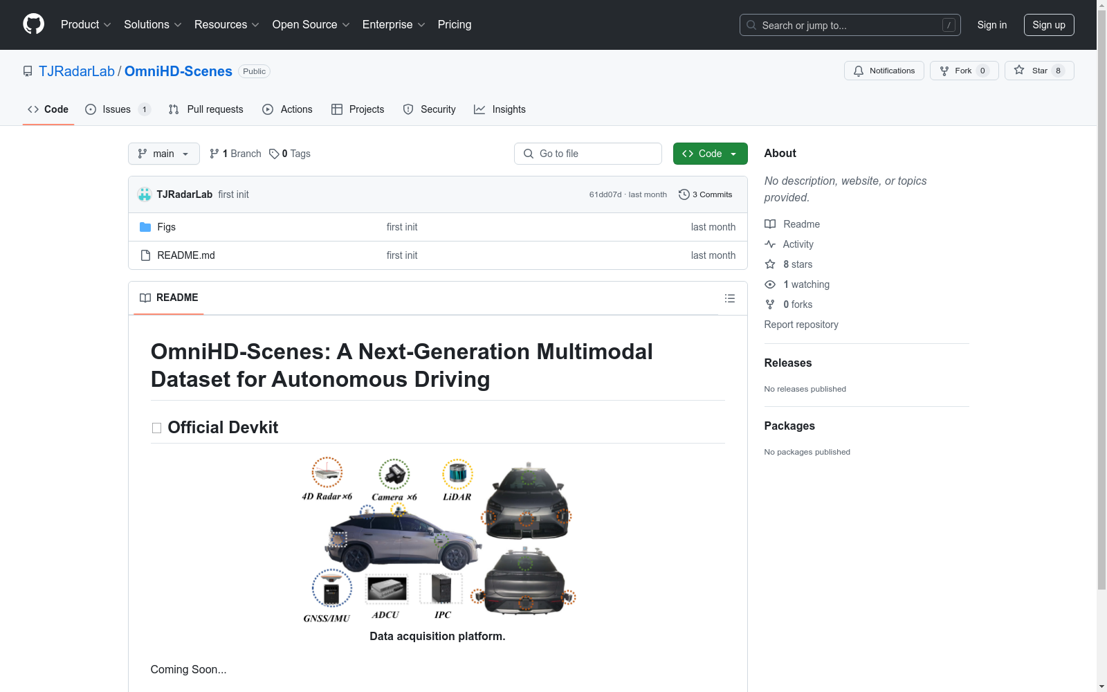Open the Figs folder
The width and height of the screenshot is (1107, 692).
coord(167,227)
